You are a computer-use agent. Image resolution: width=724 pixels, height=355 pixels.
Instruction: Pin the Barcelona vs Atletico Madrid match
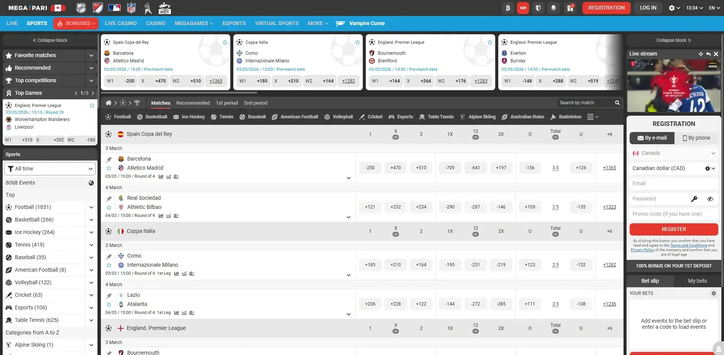coord(109,159)
